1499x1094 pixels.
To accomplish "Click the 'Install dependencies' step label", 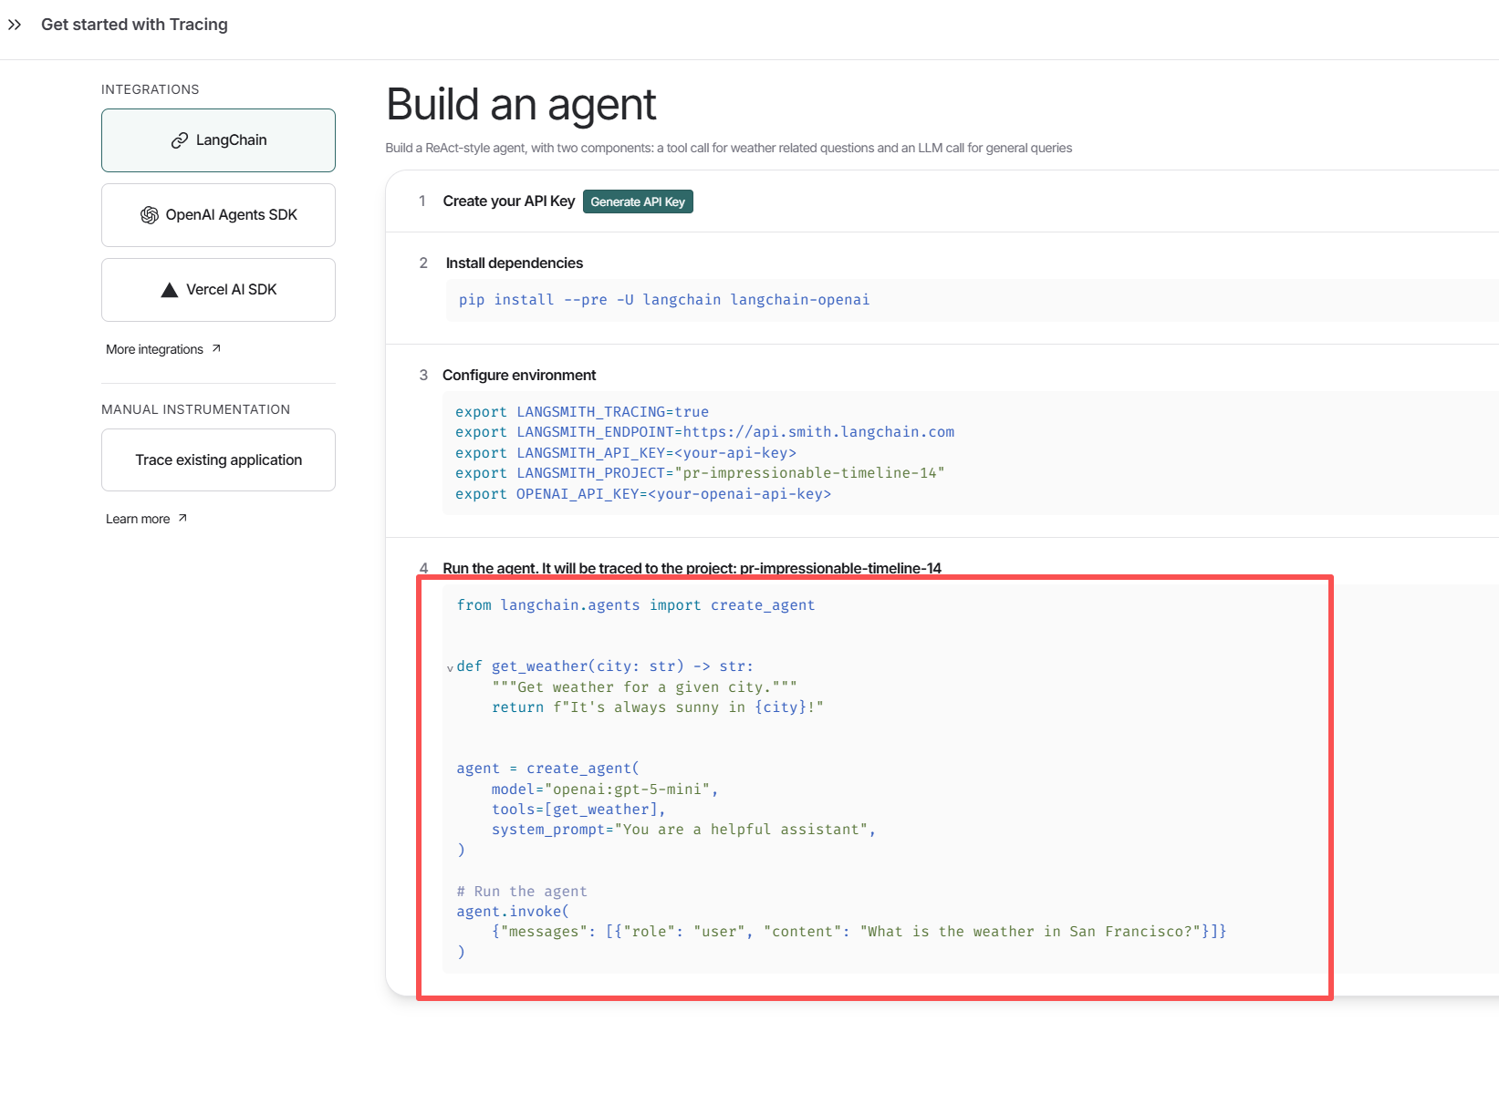I will (515, 263).
